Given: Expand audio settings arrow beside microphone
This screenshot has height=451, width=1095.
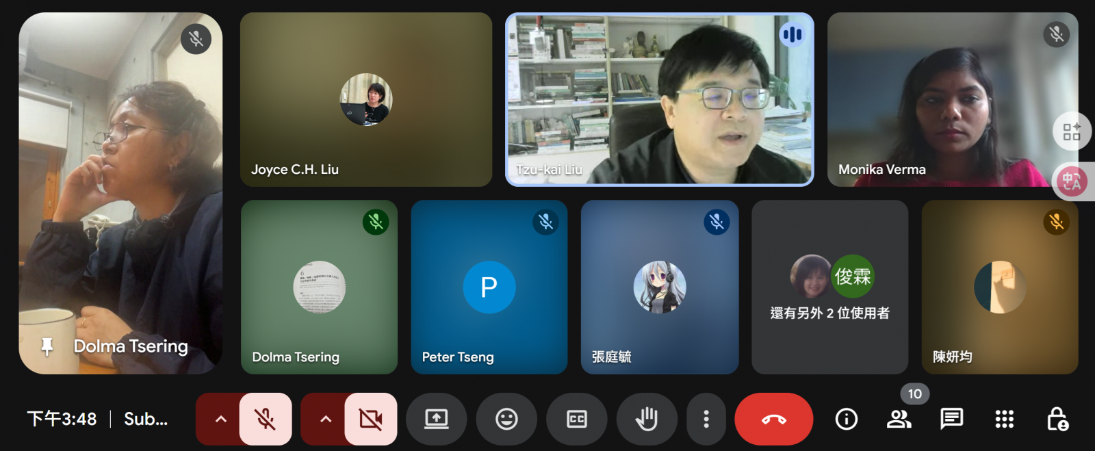Looking at the screenshot, I should (x=220, y=419).
